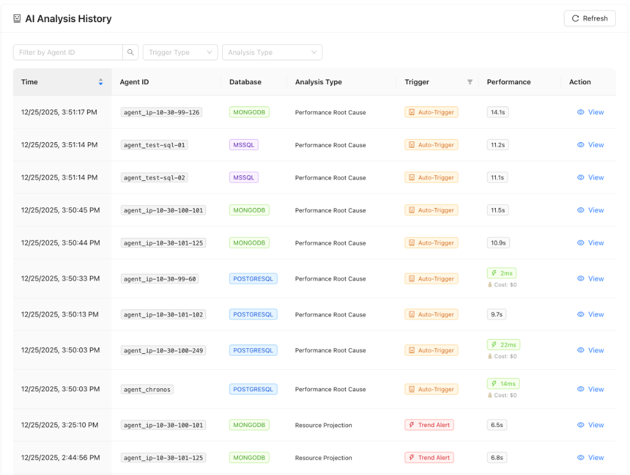Open the Analysis Type dropdown
The image size is (630, 475).
[272, 52]
